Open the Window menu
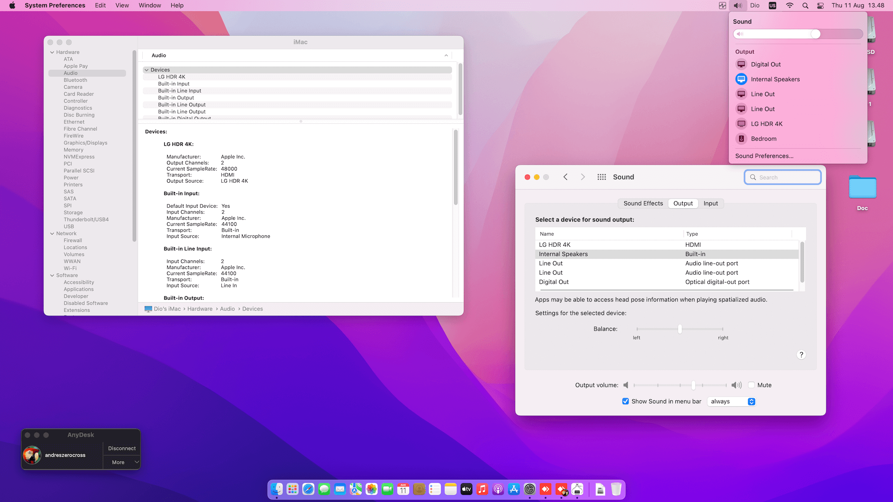The image size is (893, 502). point(149,6)
